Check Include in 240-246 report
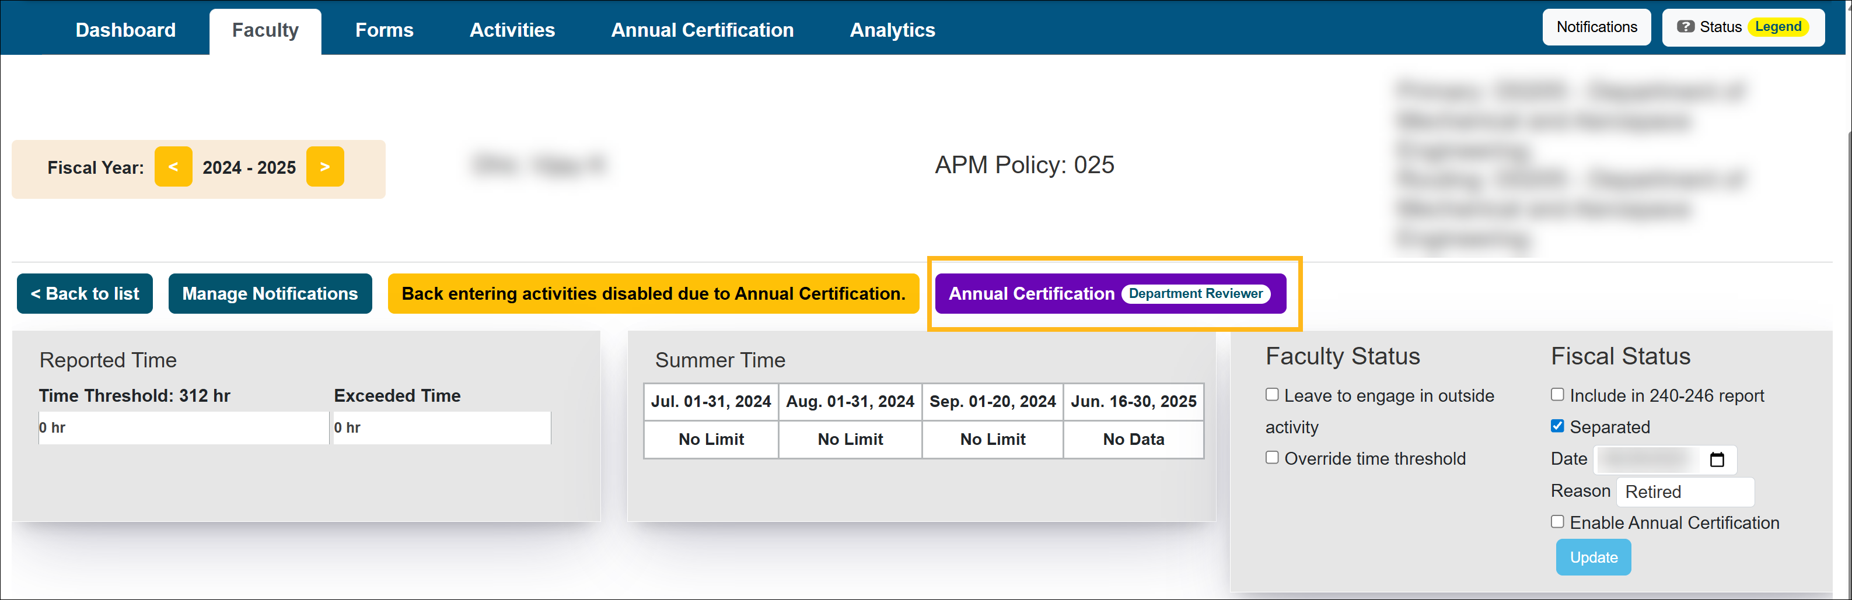 click(x=1557, y=394)
